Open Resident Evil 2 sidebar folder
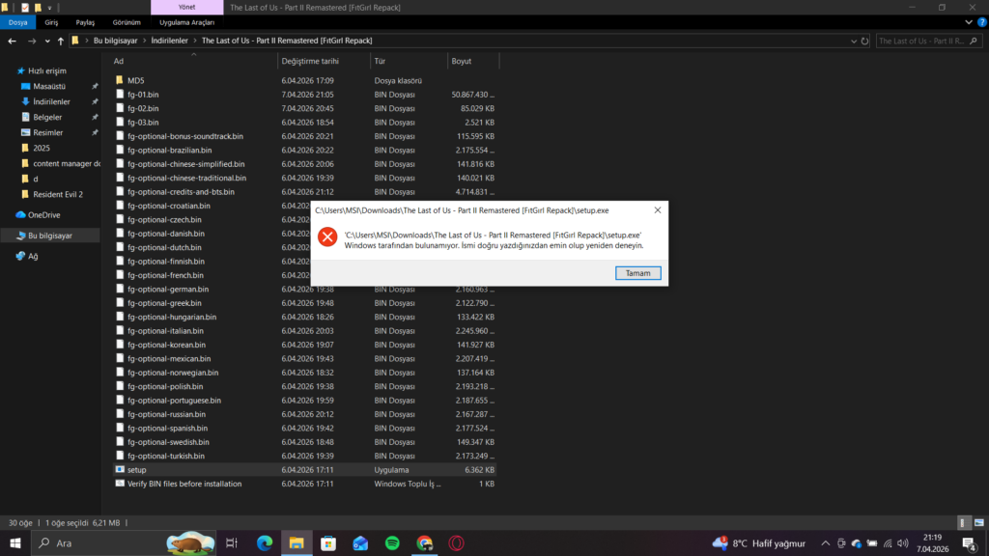The height and width of the screenshot is (556, 989). [x=57, y=194]
